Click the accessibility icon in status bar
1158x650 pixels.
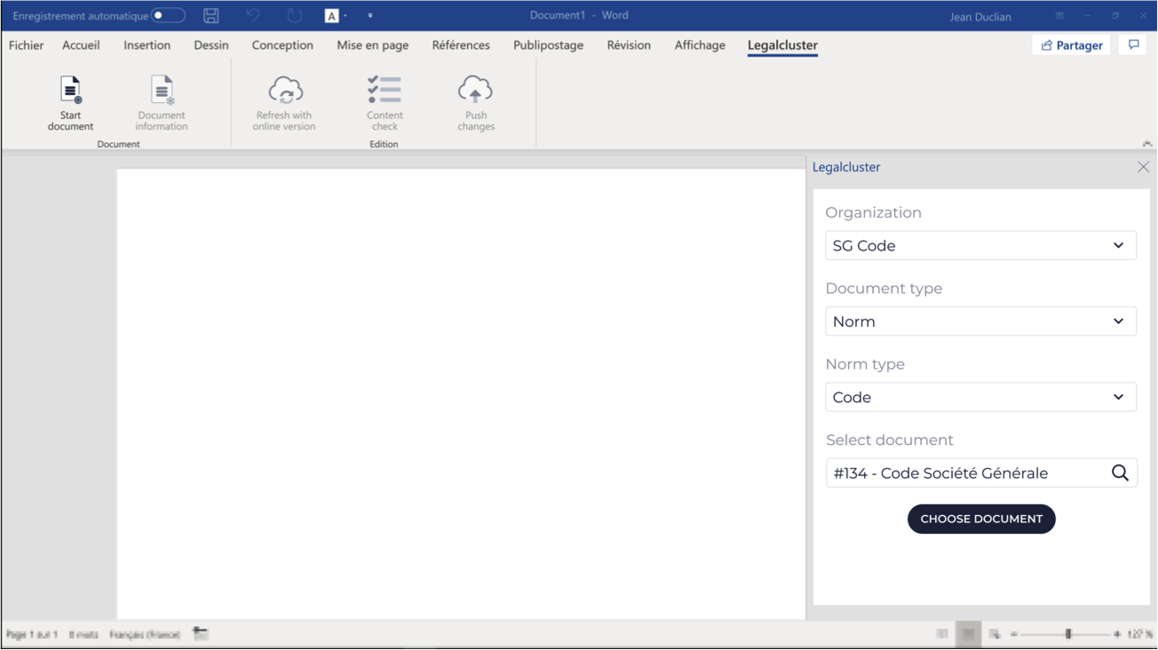coord(201,634)
